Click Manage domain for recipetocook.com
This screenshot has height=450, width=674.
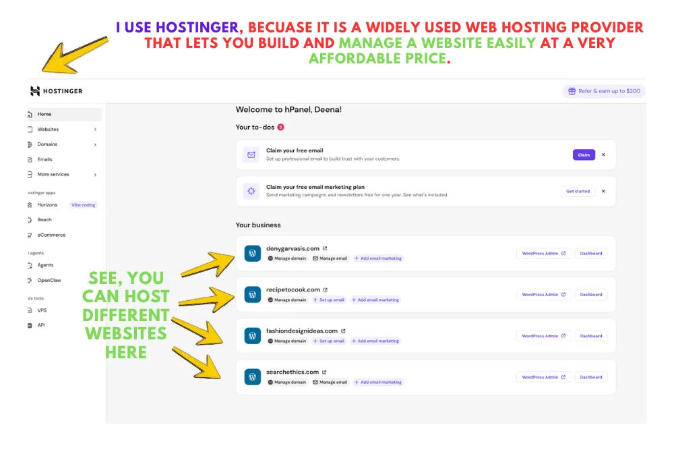pos(287,300)
